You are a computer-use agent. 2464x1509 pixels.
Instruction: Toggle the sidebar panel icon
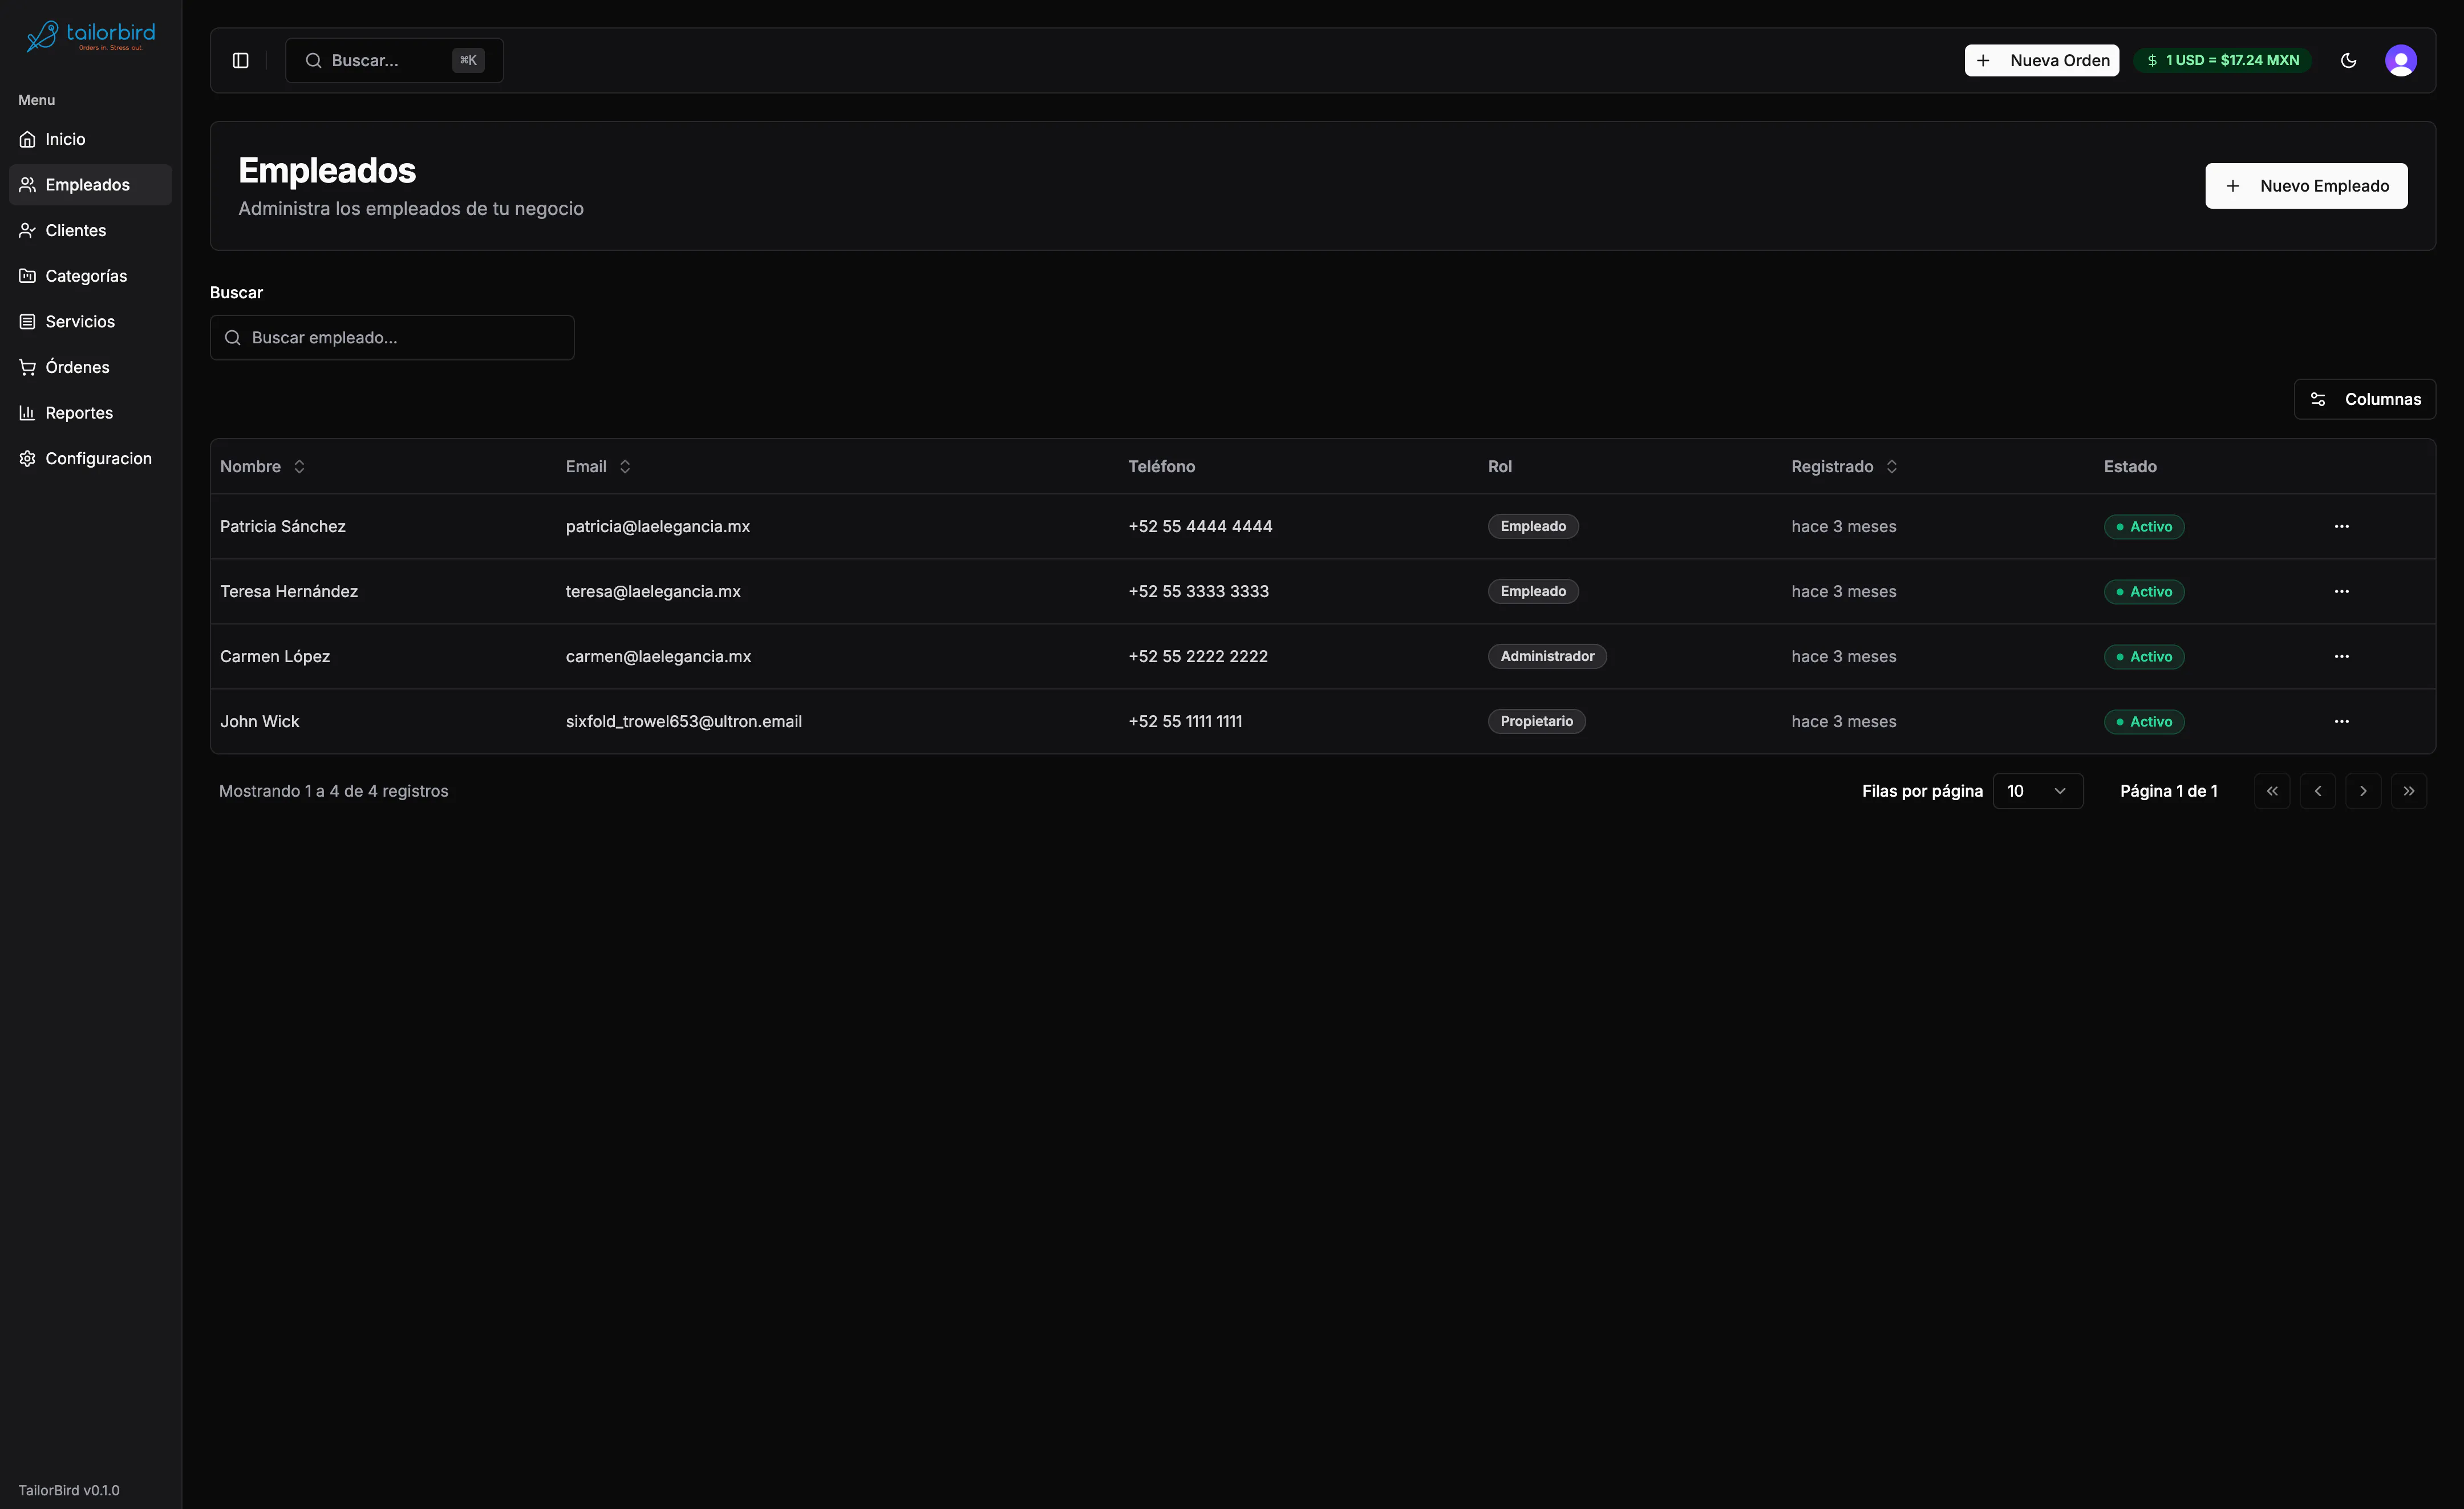pos(240,60)
